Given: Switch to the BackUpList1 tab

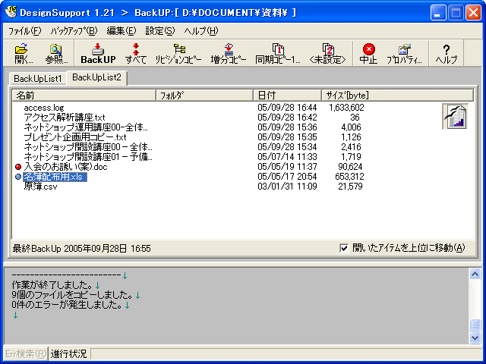Looking at the screenshot, I should click(x=38, y=79).
